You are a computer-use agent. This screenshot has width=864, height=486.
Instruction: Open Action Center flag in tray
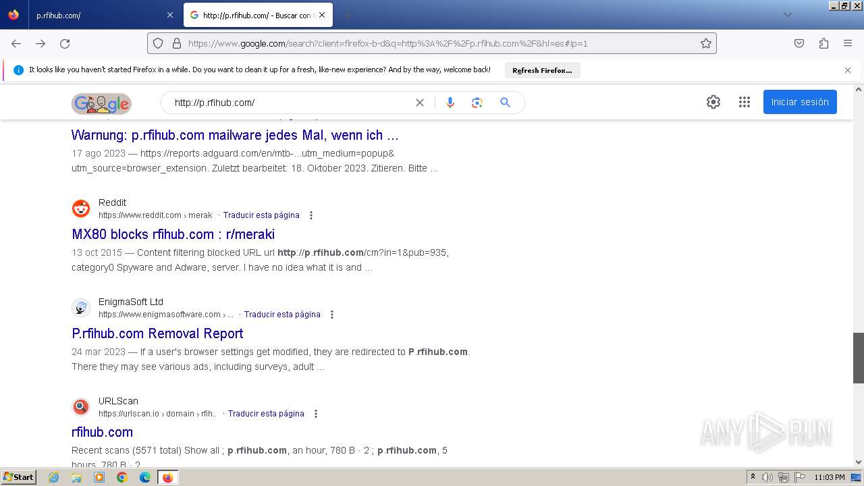[x=799, y=477]
